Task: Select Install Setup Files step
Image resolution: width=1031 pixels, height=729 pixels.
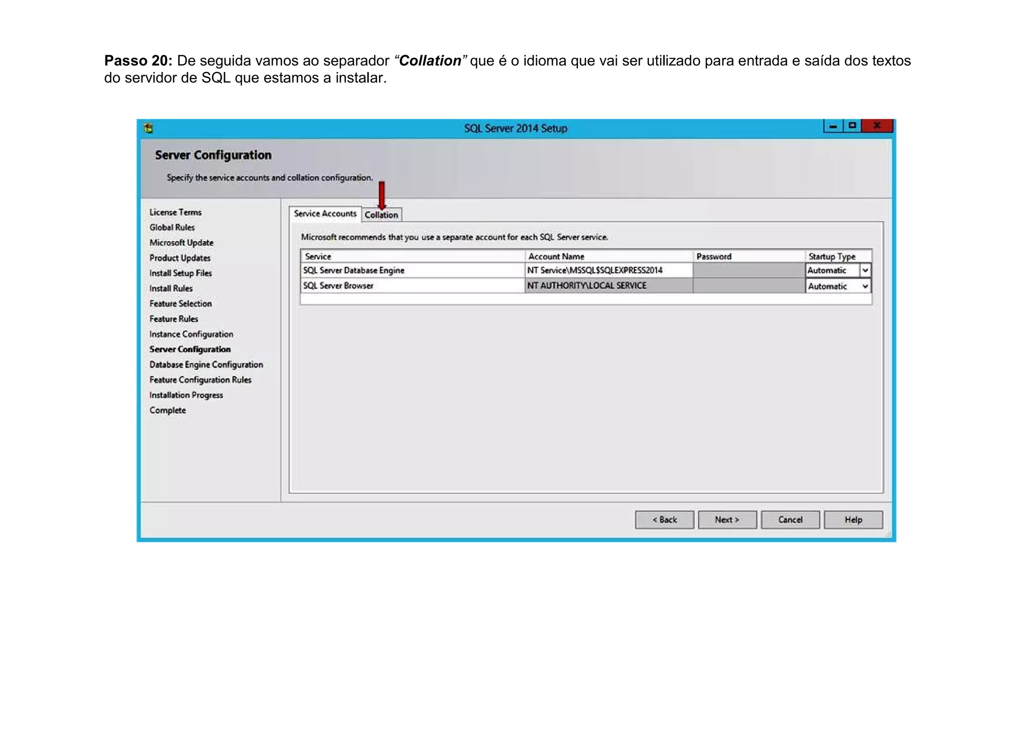Action: pos(180,273)
